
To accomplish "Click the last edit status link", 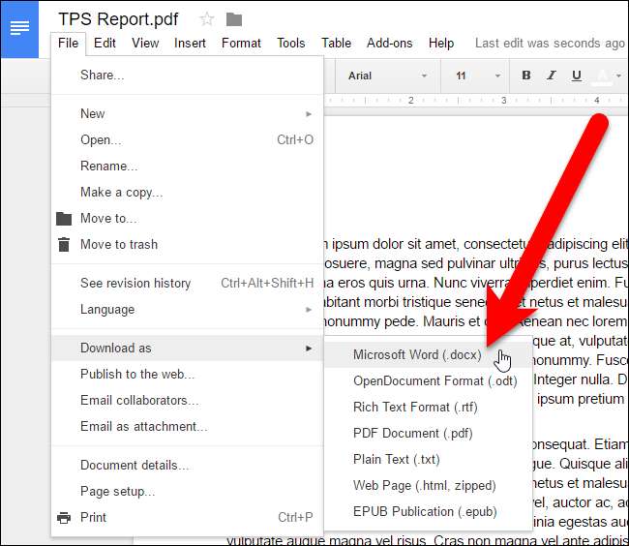I will 549,43.
